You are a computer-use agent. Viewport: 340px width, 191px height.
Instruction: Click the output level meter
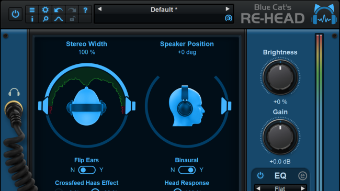(319, 113)
